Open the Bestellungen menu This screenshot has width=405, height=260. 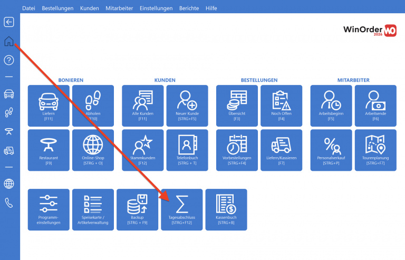[57, 8]
